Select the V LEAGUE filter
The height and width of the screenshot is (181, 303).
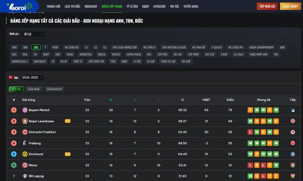pos(217,47)
